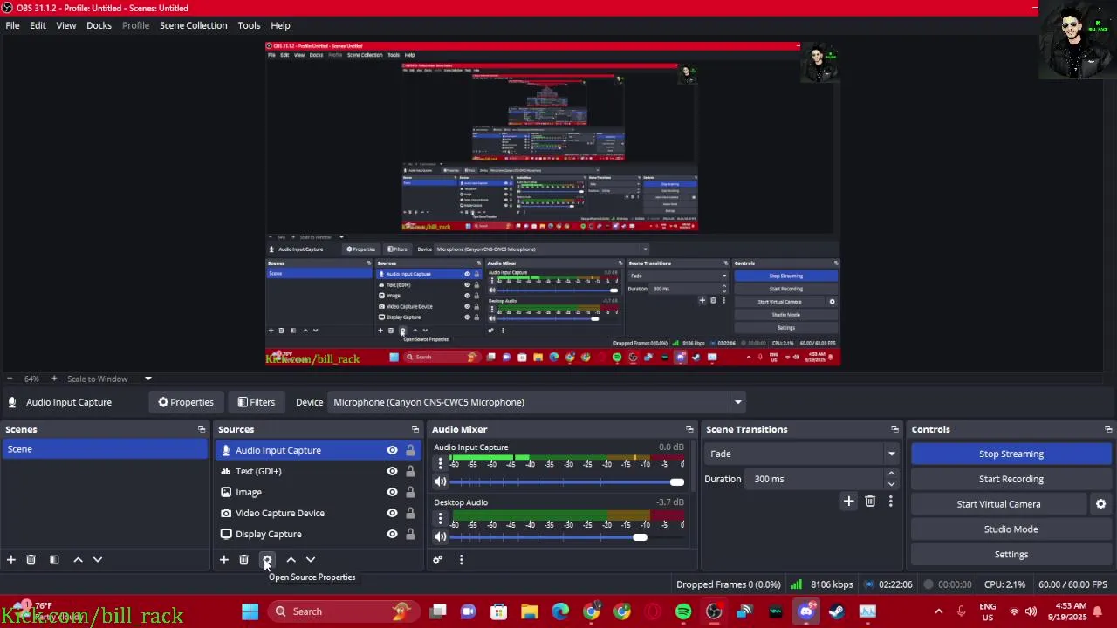
Task: Open virtual camera settings gear
Action: pyautogui.click(x=1100, y=504)
